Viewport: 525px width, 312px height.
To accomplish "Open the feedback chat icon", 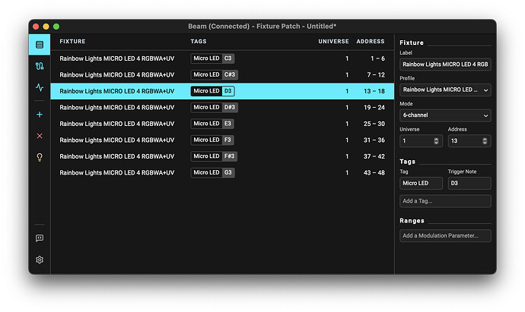I will coord(40,238).
